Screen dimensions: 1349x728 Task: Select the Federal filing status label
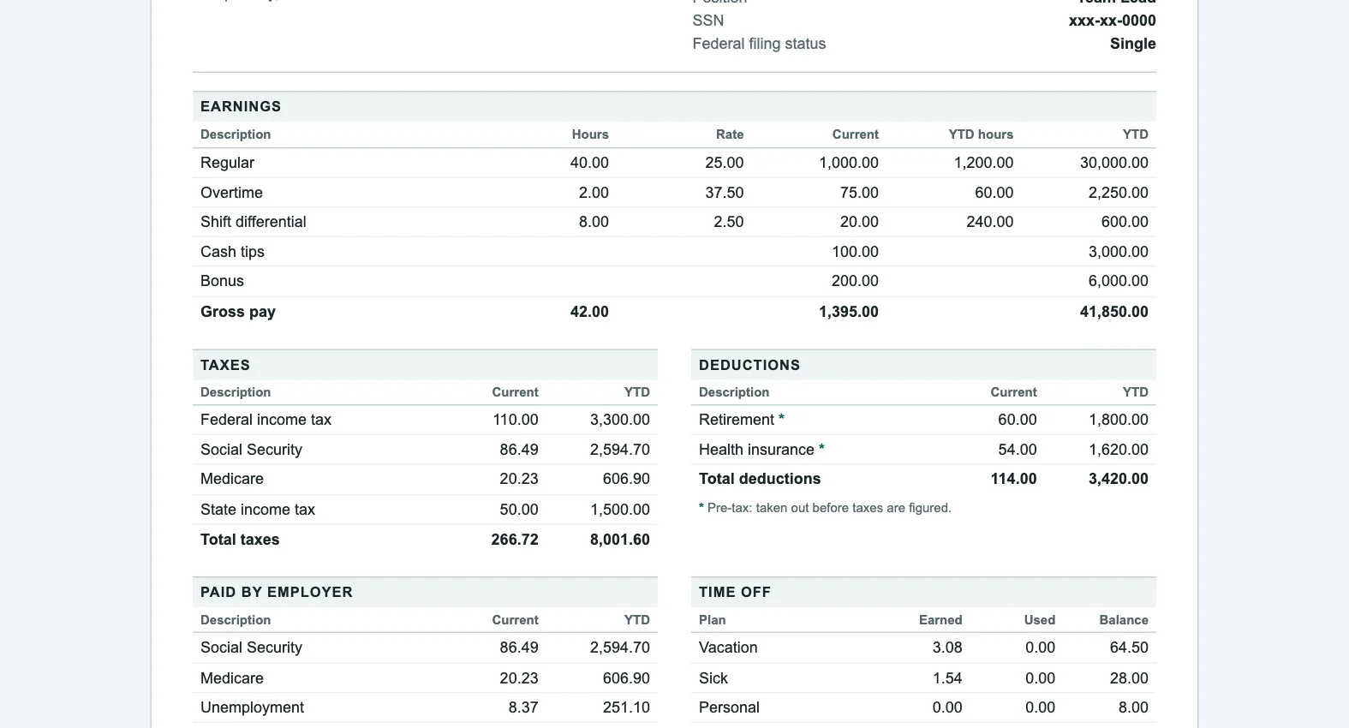(759, 44)
